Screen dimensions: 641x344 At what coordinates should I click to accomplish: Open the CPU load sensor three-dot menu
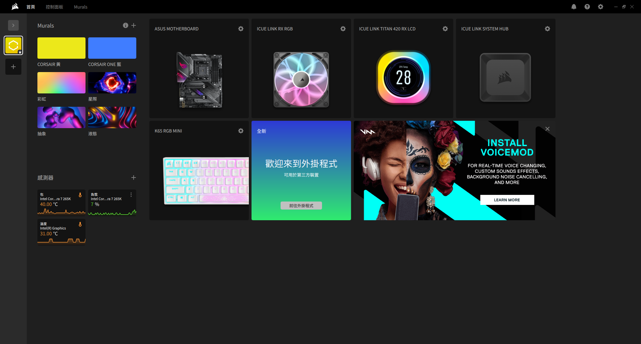(x=131, y=195)
